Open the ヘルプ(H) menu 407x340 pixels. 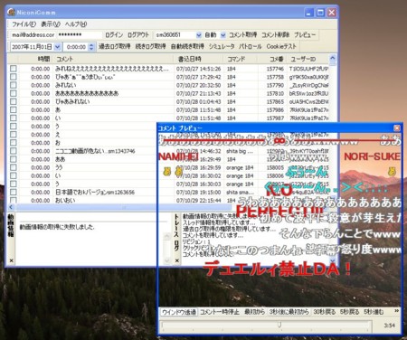tap(76, 24)
